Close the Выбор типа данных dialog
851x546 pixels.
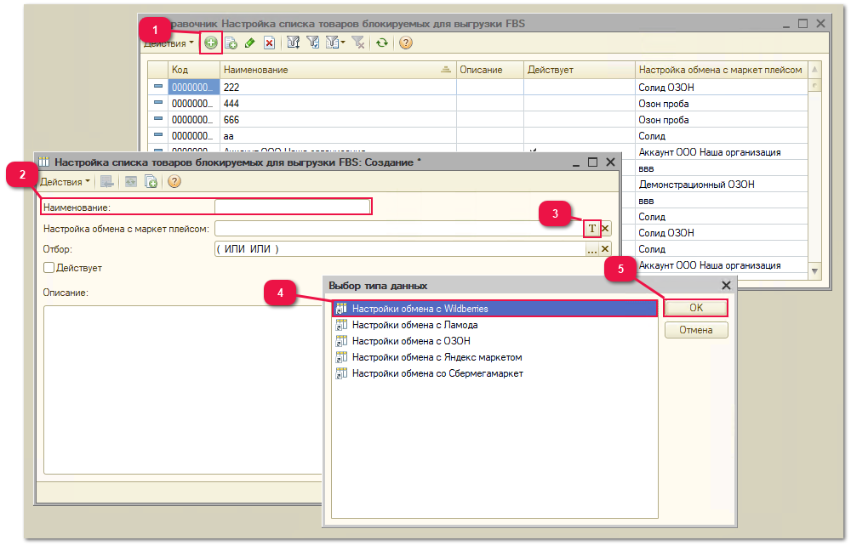pos(726,285)
